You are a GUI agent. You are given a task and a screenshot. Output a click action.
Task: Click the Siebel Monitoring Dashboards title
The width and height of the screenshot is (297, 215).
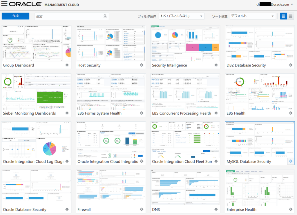(29, 113)
